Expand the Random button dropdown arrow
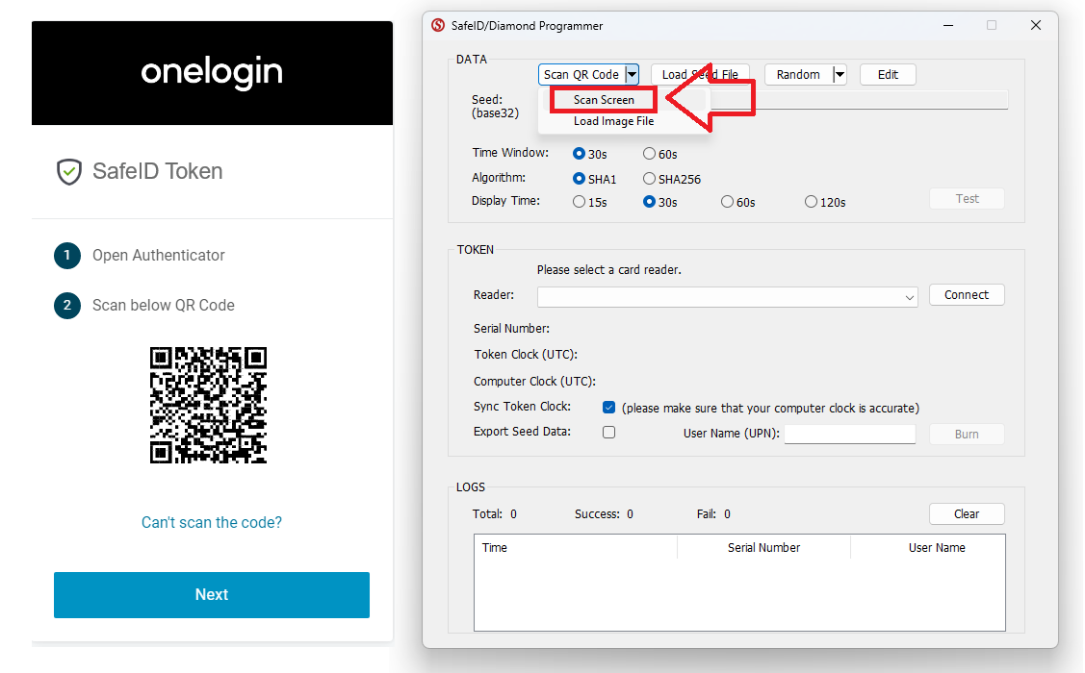Screen dimensions: 1085x673 [840, 75]
